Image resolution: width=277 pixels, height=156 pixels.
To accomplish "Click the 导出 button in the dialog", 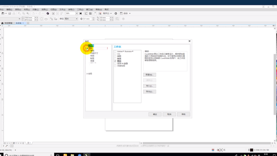I will pyautogui.click(x=150, y=91).
